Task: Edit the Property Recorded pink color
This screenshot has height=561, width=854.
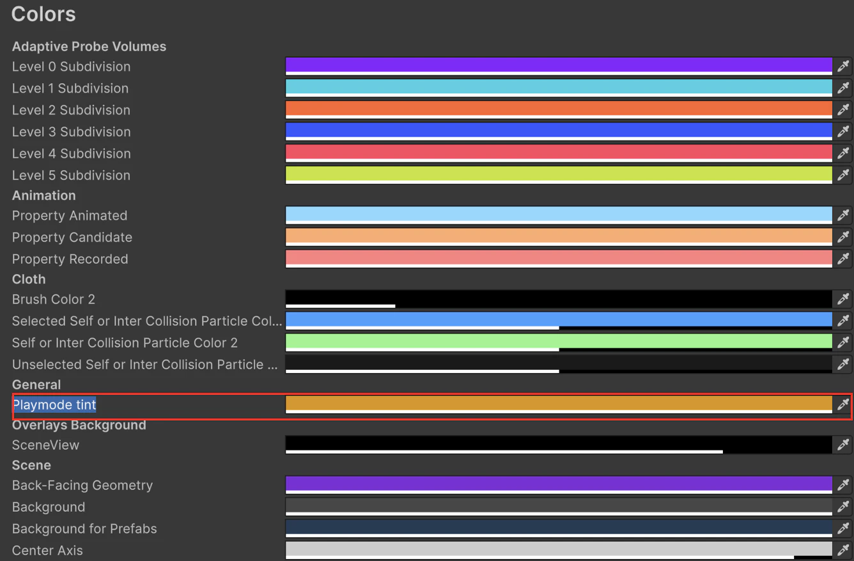Action: pyautogui.click(x=559, y=259)
